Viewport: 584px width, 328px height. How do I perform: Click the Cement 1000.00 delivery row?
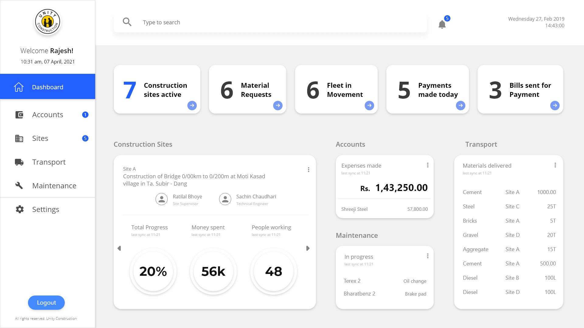[509, 192]
